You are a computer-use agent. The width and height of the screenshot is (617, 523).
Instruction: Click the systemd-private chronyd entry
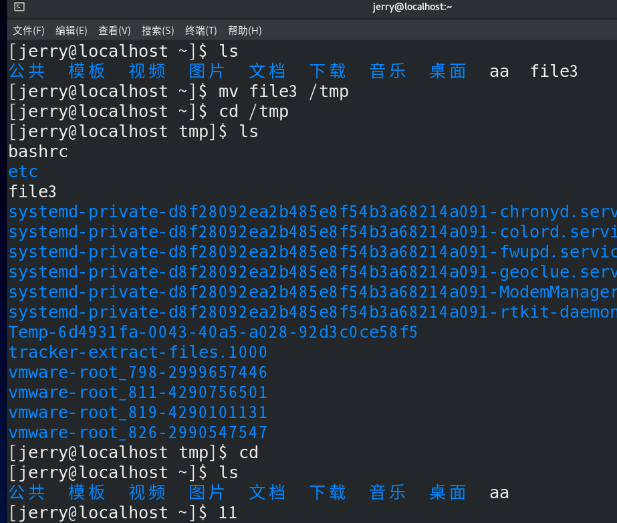tap(312, 212)
